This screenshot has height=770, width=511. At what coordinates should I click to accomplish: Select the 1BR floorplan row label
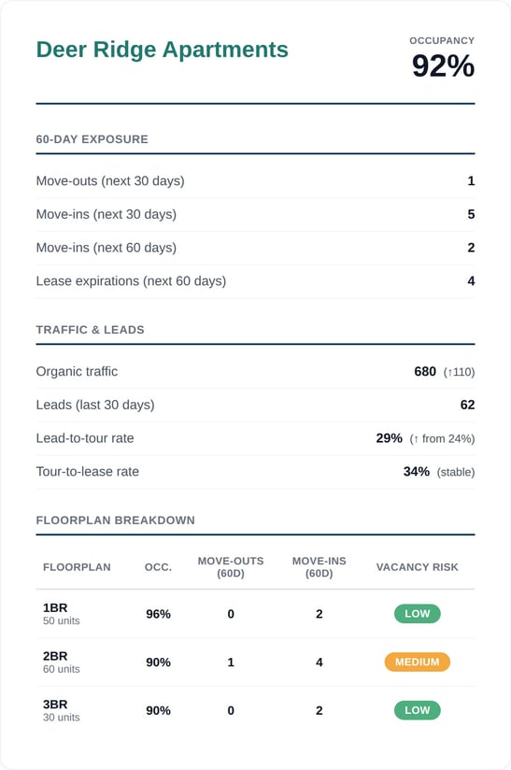coord(62,614)
